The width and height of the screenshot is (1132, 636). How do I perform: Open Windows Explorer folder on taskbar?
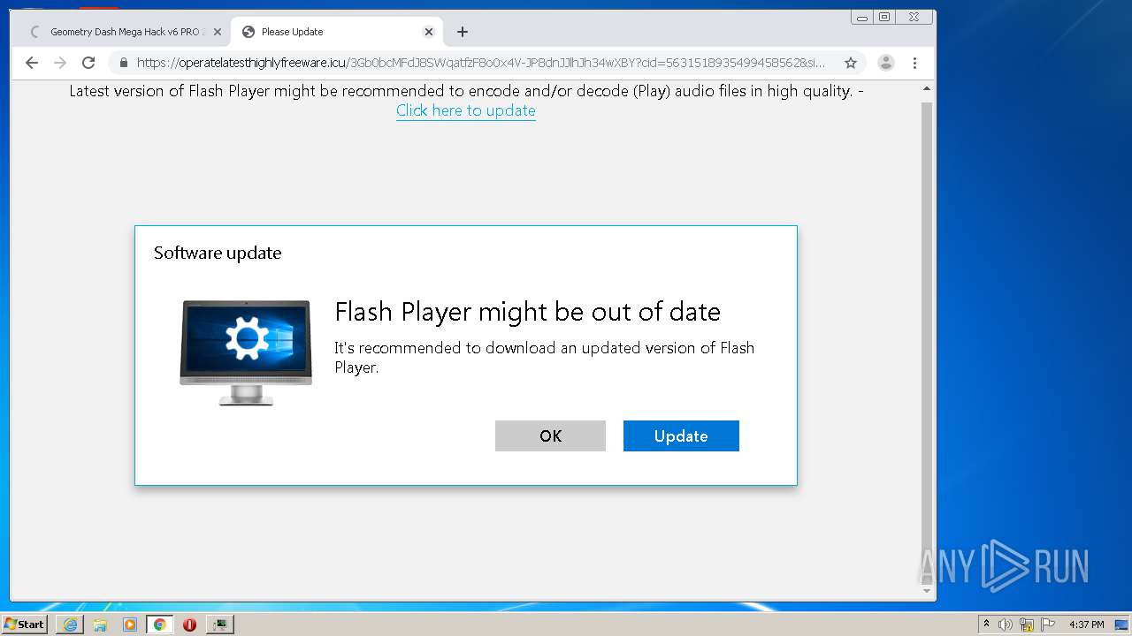[x=100, y=625]
